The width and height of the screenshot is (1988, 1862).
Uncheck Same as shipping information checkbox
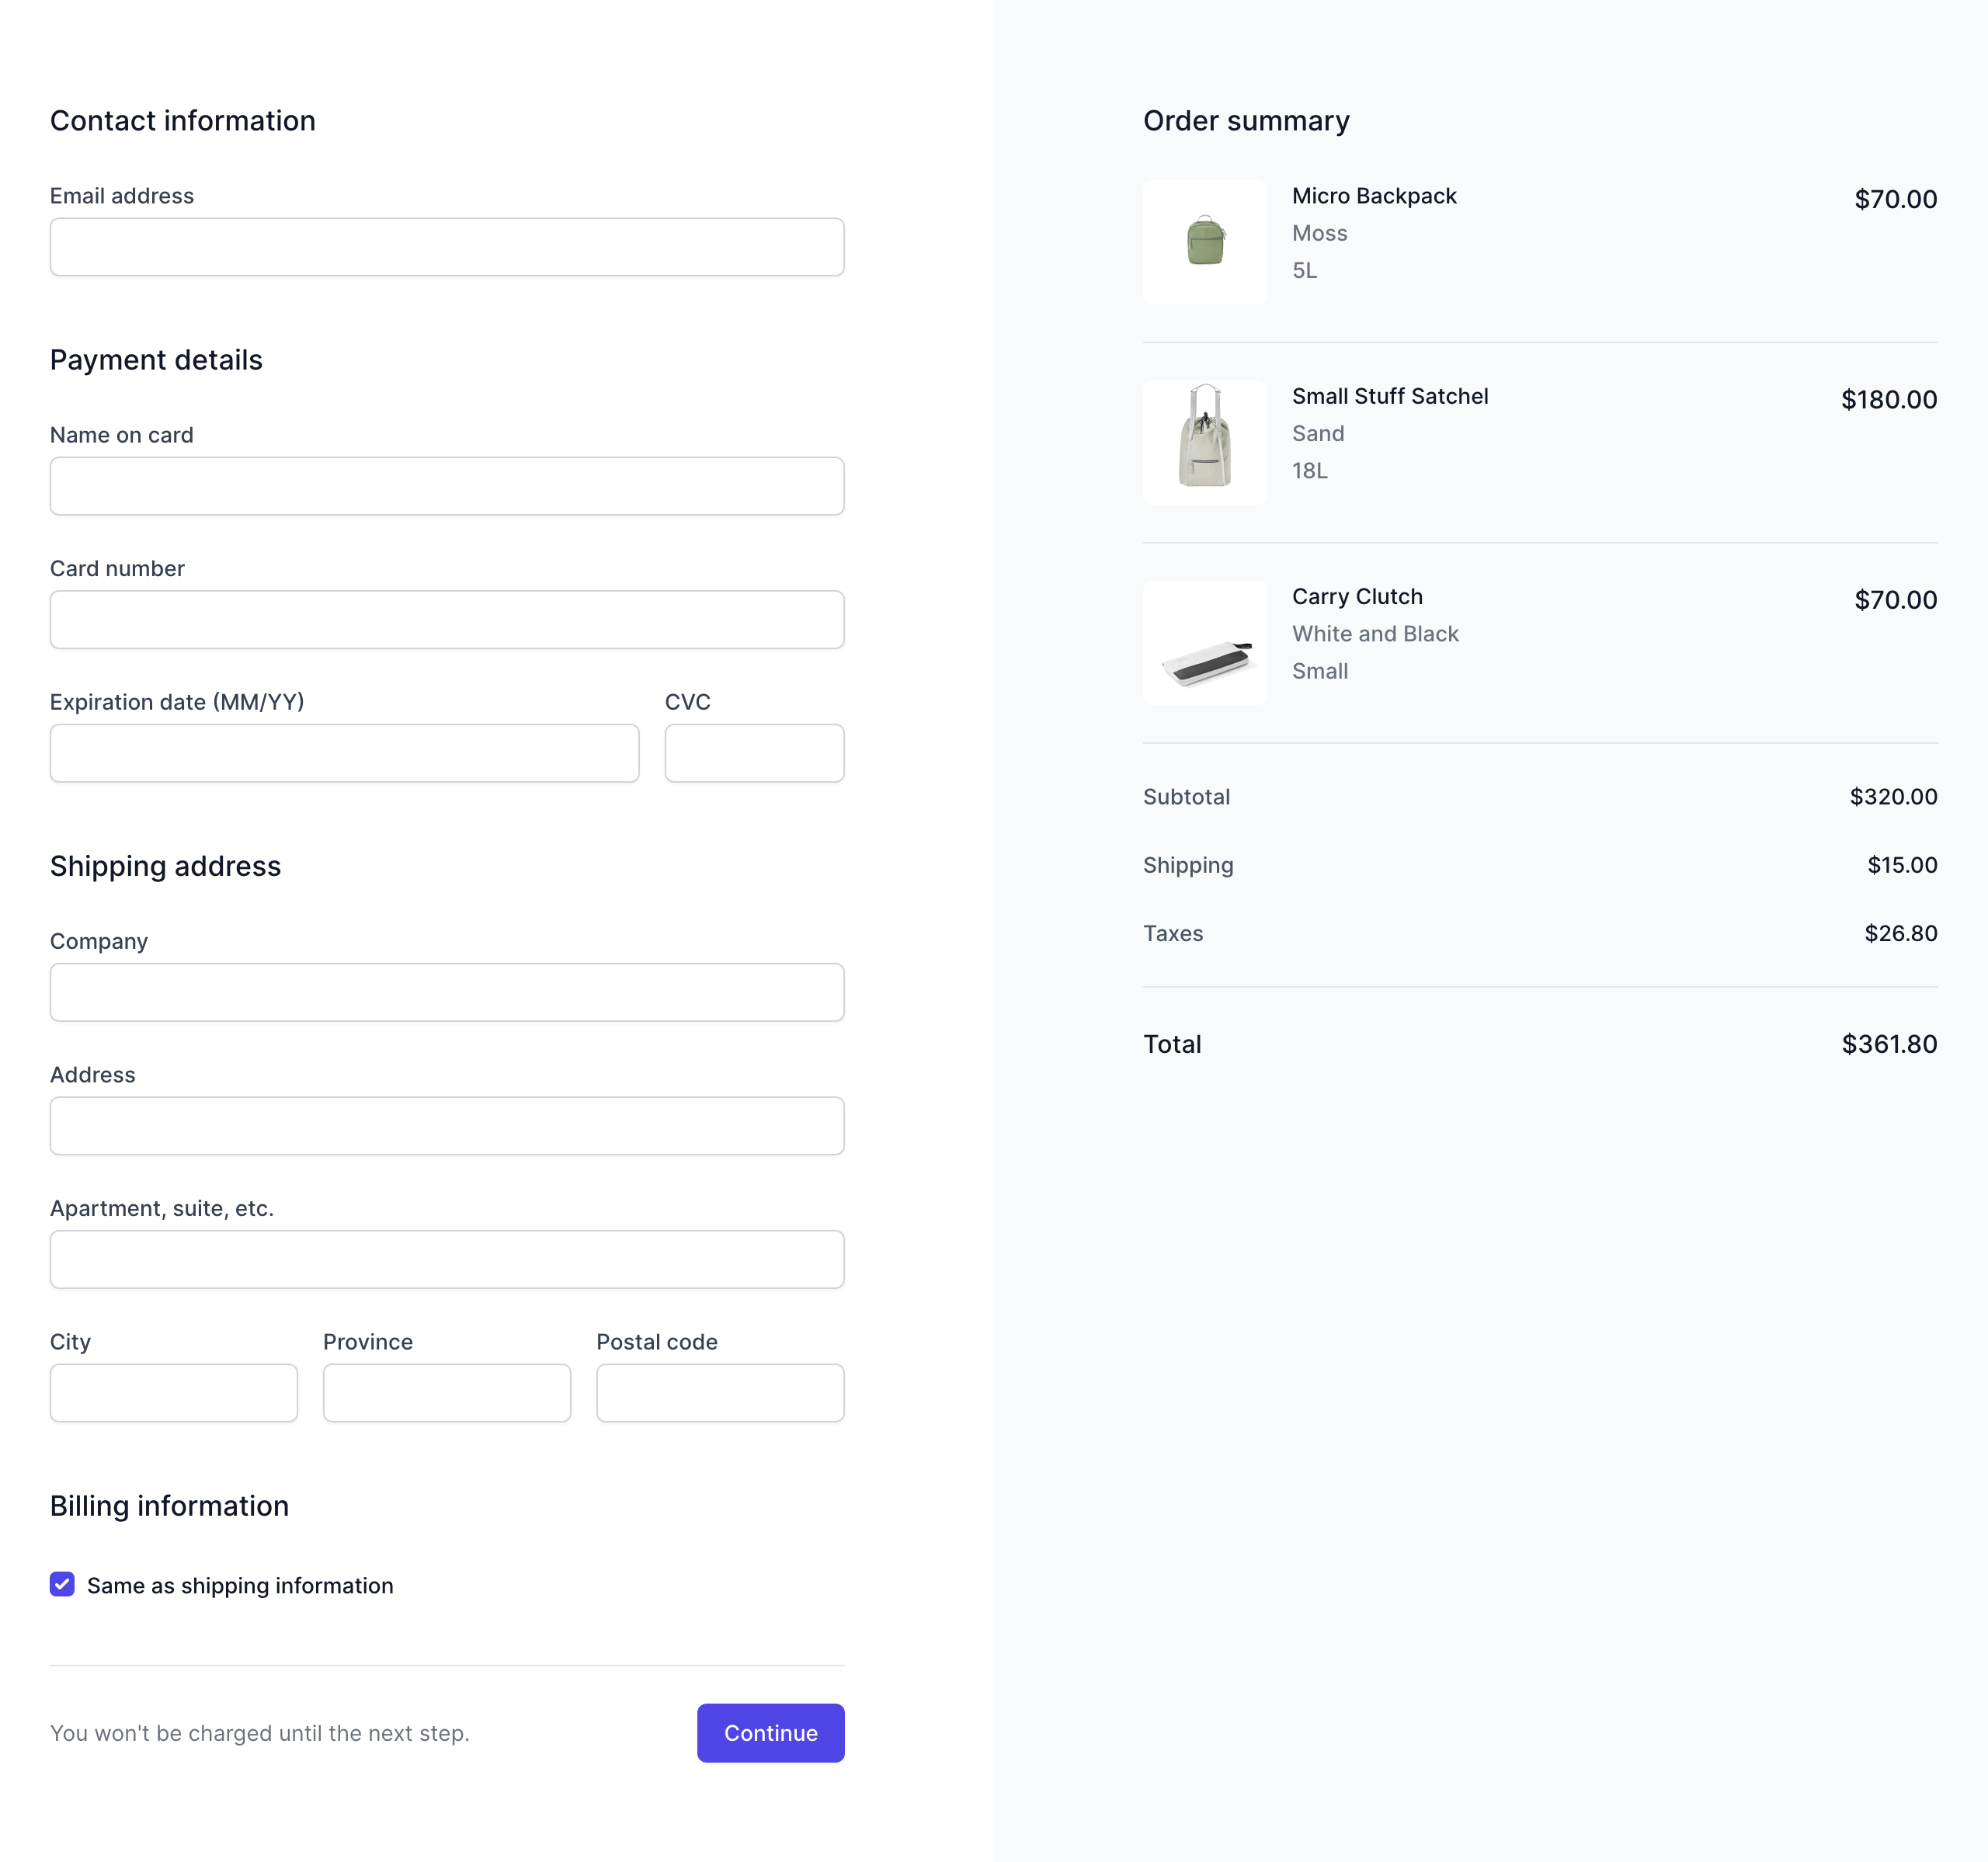pyautogui.click(x=62, y=1584)
